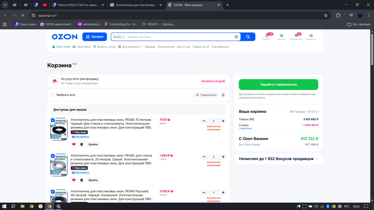Viewport: 374px width, 210px height.
Task: Click the Каталог button
Action: [x=95, y=37]
